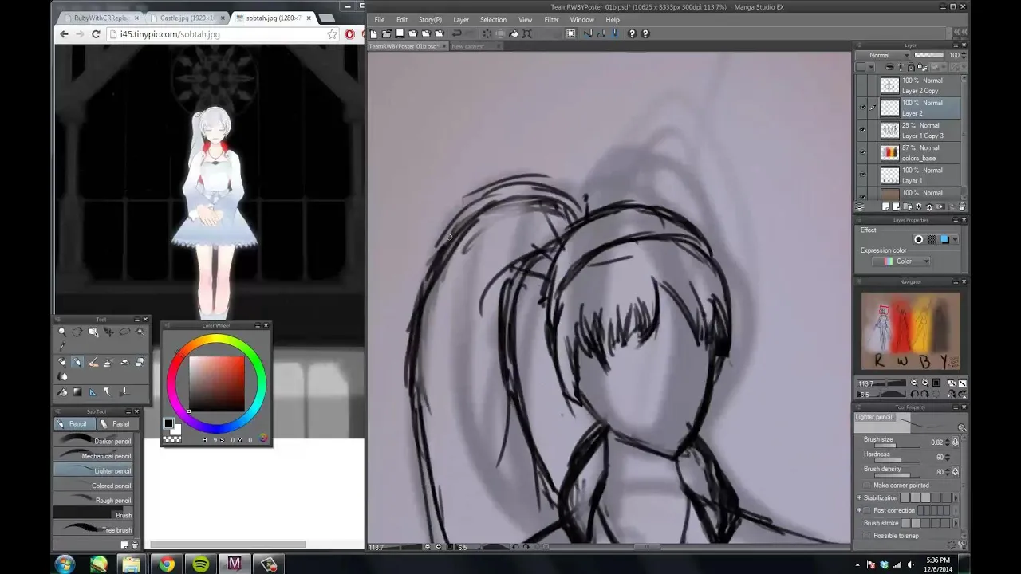Enable Post correction checkbox

[x=867, y=510]
